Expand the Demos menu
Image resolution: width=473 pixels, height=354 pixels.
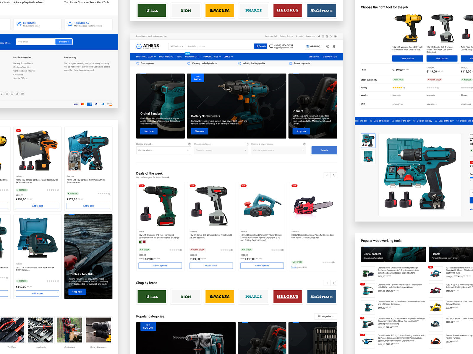click(x=228, y=57)
